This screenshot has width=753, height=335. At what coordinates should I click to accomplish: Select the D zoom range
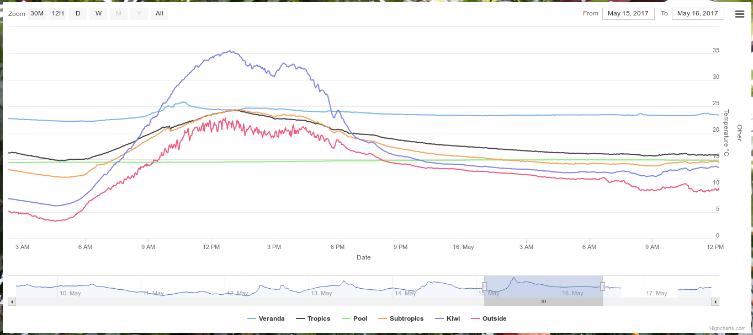click(78, 14)
